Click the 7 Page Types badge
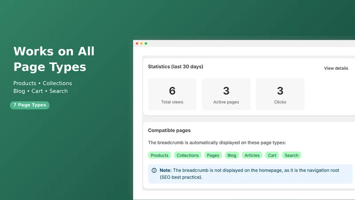The image size is (355, 200). (30, 105)
